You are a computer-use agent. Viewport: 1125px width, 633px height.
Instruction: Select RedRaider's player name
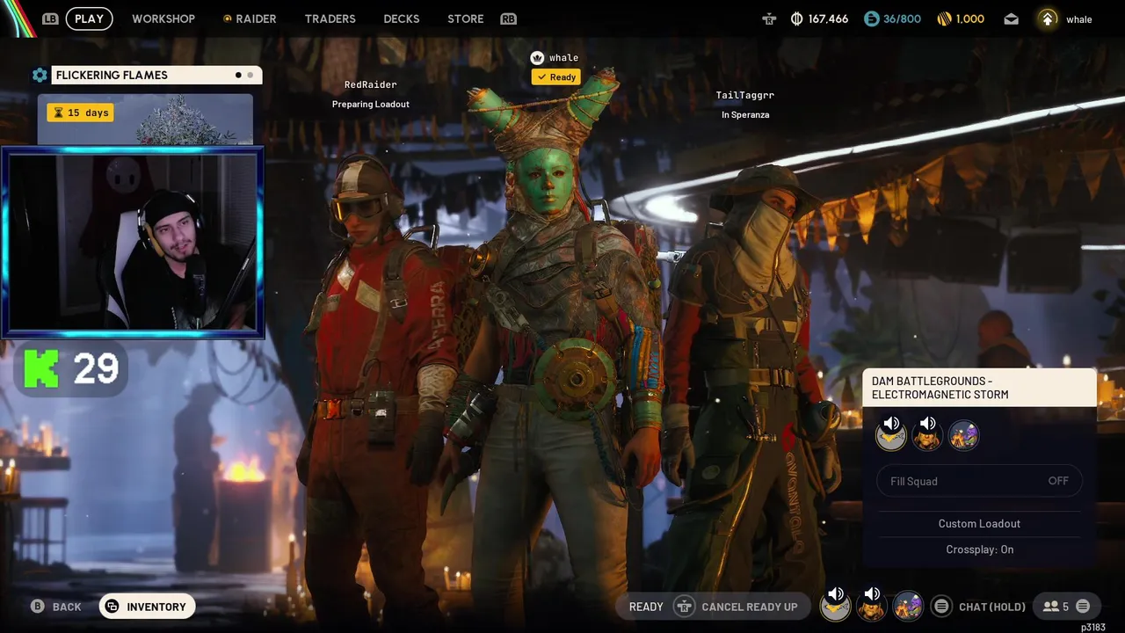click(370, 84)
